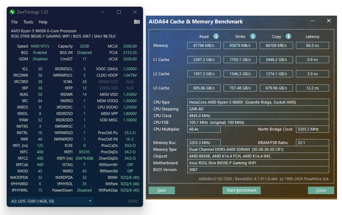
Task: Click the Memory Bus field 3203.3 MHz
Action: [x=204, y=143]
